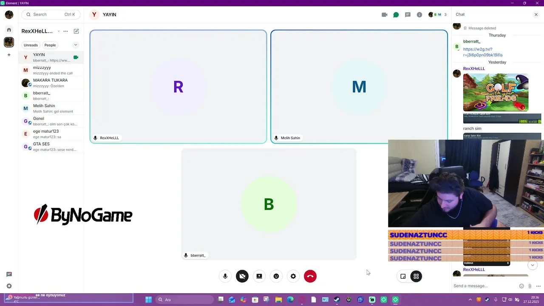Start screen sharing
This screenshot has height=306, width=544.
[x=259, y=276]
